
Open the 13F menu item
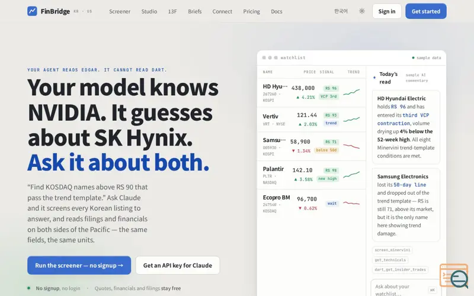pos(172,11)
